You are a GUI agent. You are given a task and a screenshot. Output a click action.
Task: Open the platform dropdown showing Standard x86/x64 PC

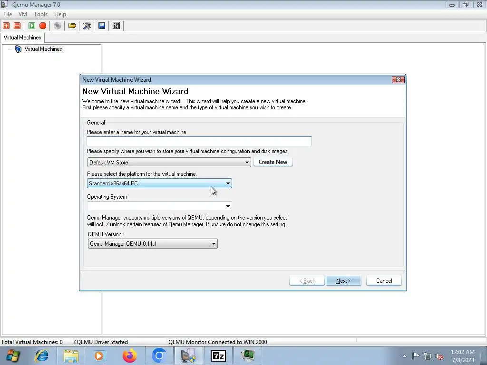pos(159,183)
